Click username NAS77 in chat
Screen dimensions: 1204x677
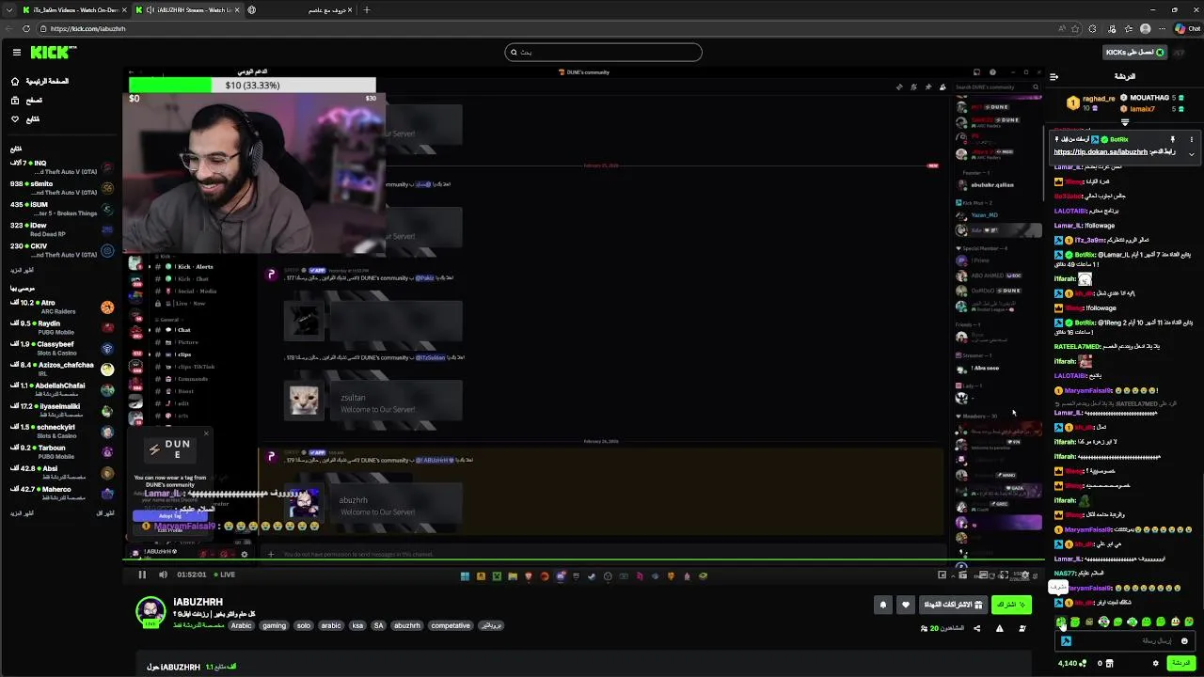(1066, 573)
